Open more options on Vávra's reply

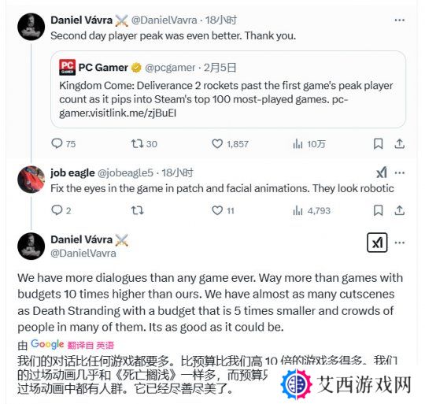[x=400, y=243]
